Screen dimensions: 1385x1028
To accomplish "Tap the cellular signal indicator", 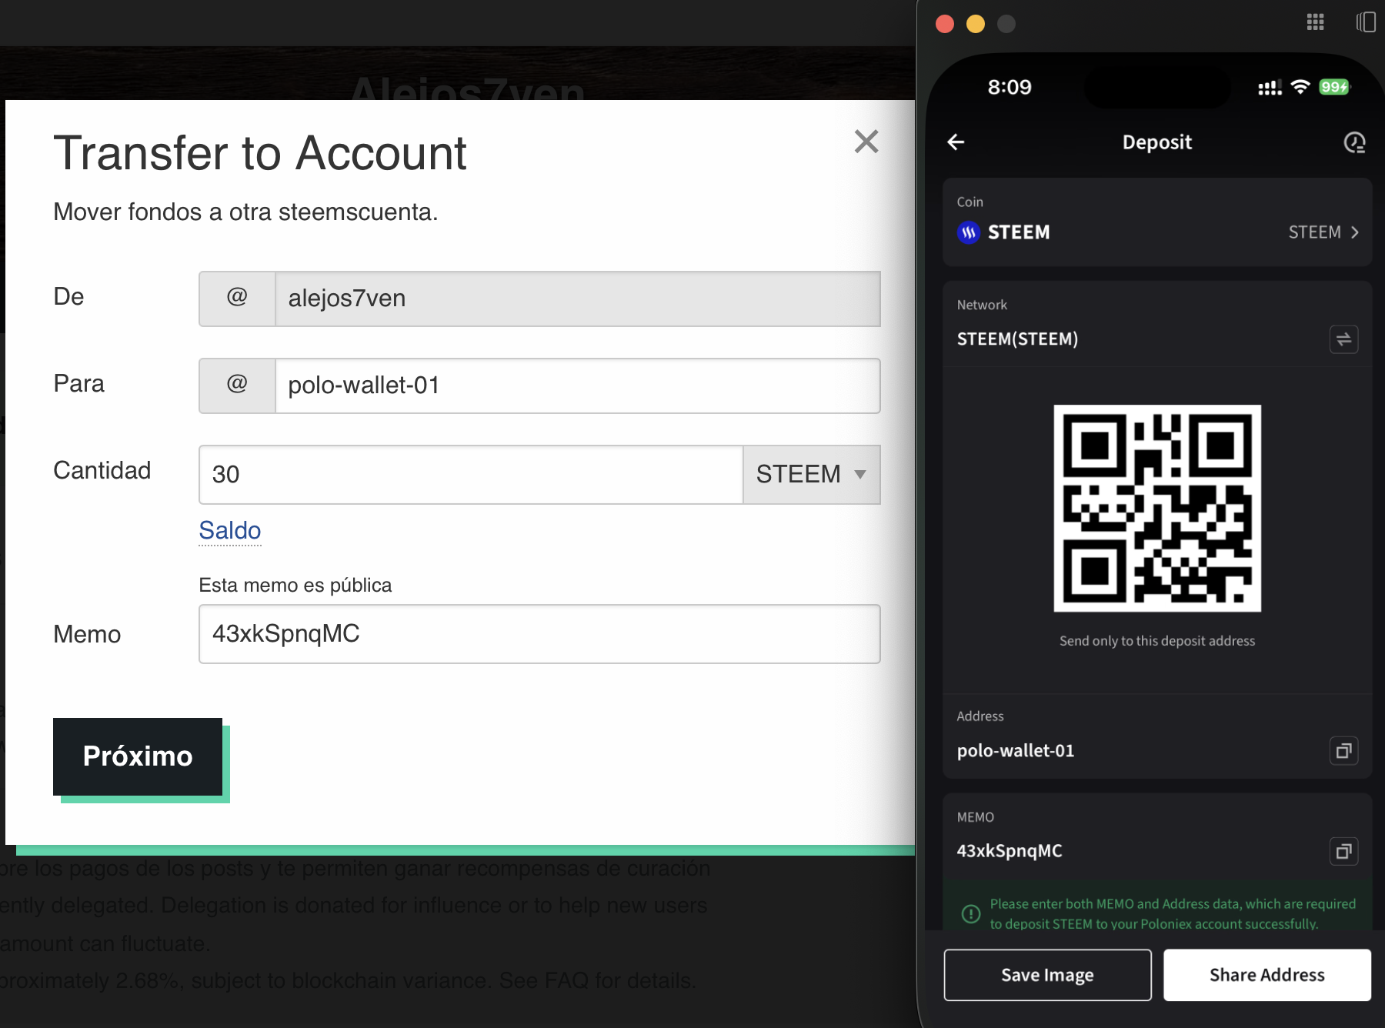I will click(x=1270, y=88).
